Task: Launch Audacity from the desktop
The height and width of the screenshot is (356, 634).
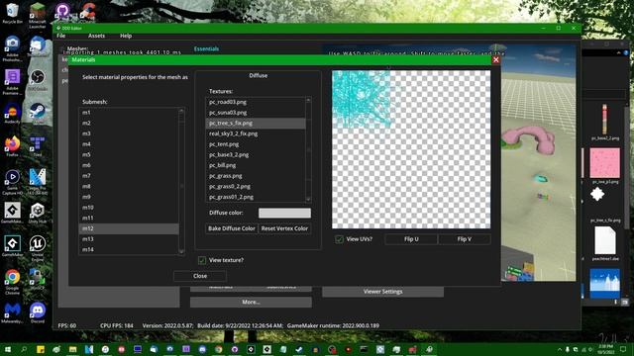Action: pos(12,114)
